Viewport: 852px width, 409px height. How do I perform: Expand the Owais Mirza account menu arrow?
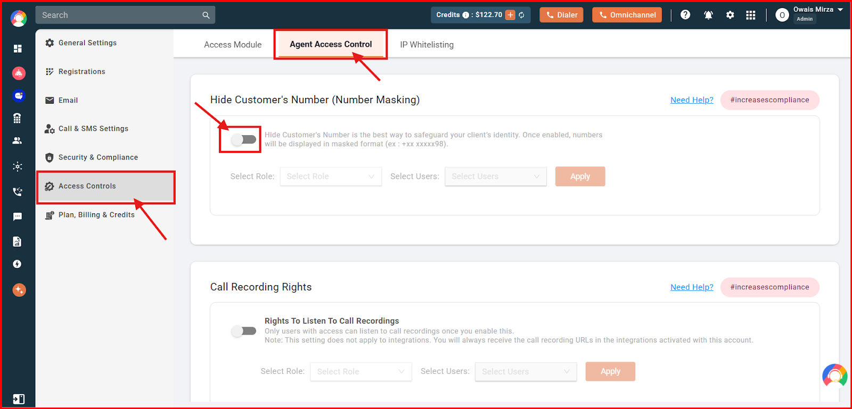(x=840, y=10)
